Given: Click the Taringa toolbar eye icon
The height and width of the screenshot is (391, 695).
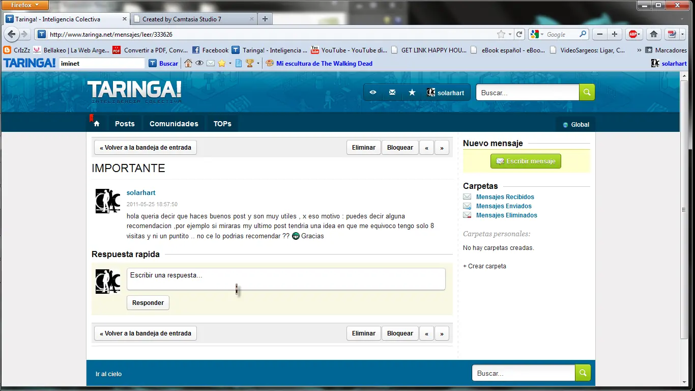Looking at the screenshot, I should (x=199, y=63).
